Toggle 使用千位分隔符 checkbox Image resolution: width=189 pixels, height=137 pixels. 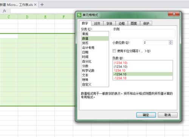114,51
